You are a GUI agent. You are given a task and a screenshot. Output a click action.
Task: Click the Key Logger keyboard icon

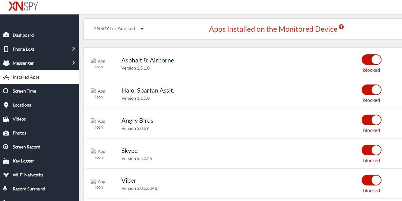tap(6, 161)
